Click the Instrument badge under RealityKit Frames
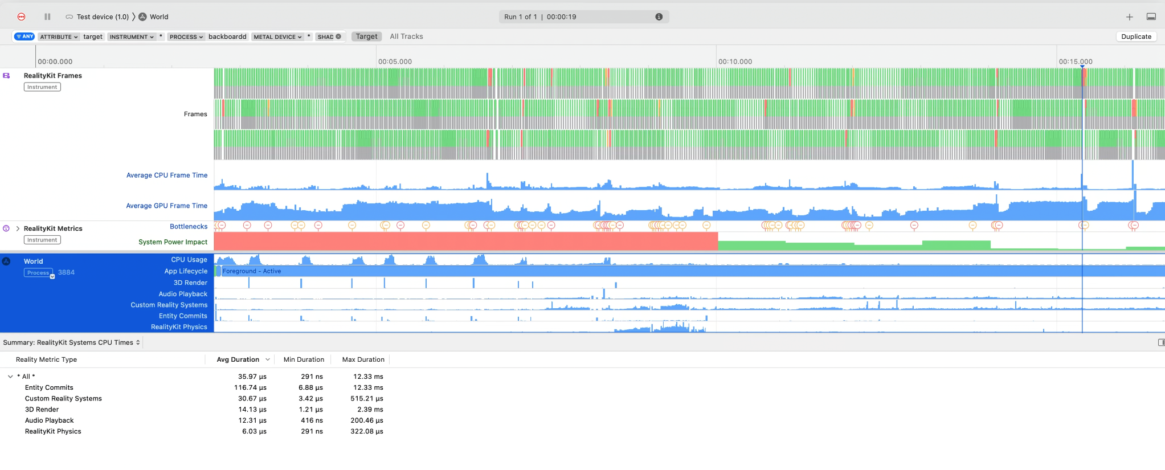Image resolution: width=1165 pixels, height=470 pixels. point(42,87)
